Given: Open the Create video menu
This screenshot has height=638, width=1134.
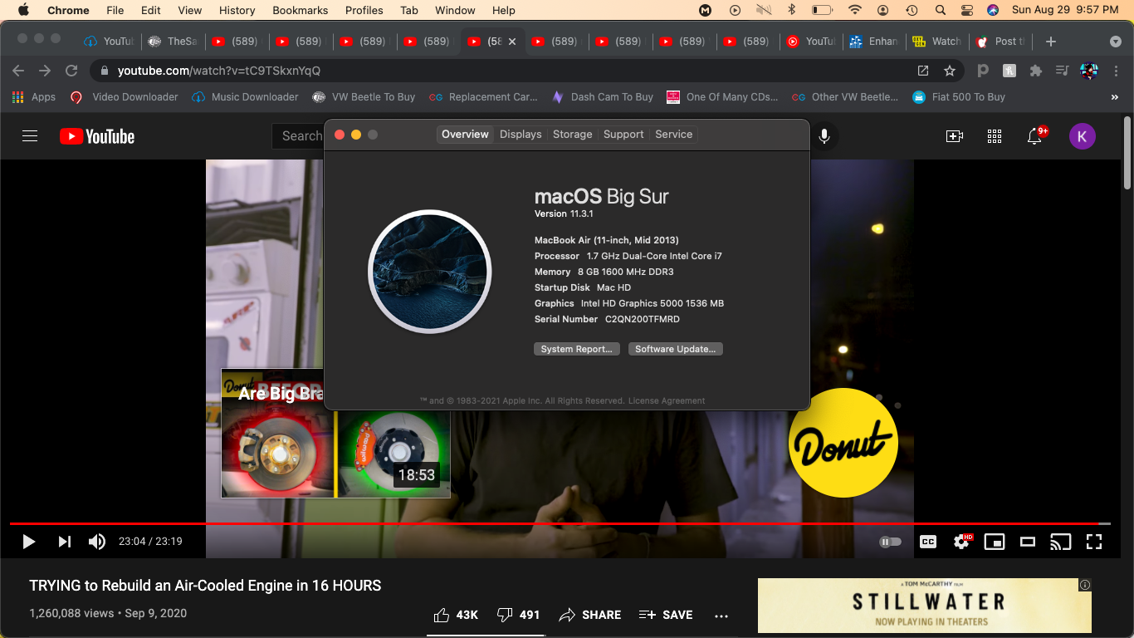Looking at the screenshot, I should point(955,136).
